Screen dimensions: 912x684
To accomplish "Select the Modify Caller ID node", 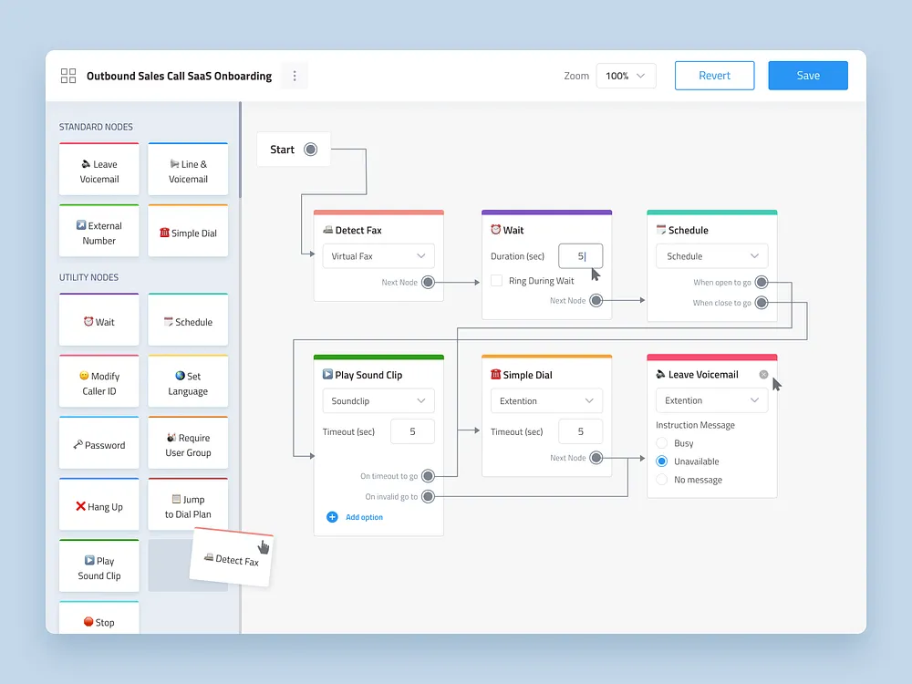I will point(98,381).
